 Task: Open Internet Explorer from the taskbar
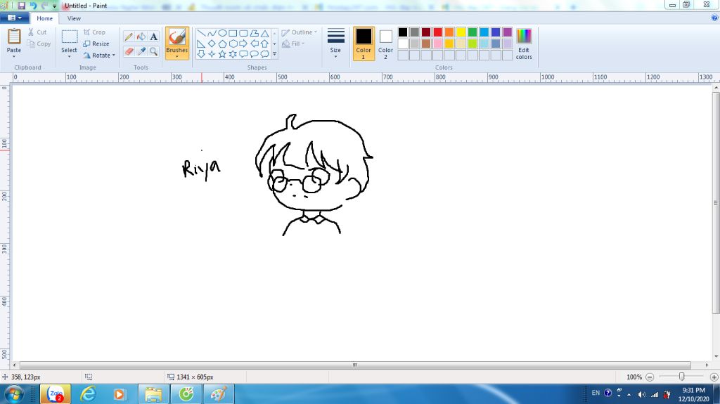pyautogui.click(x=88, y=394)
